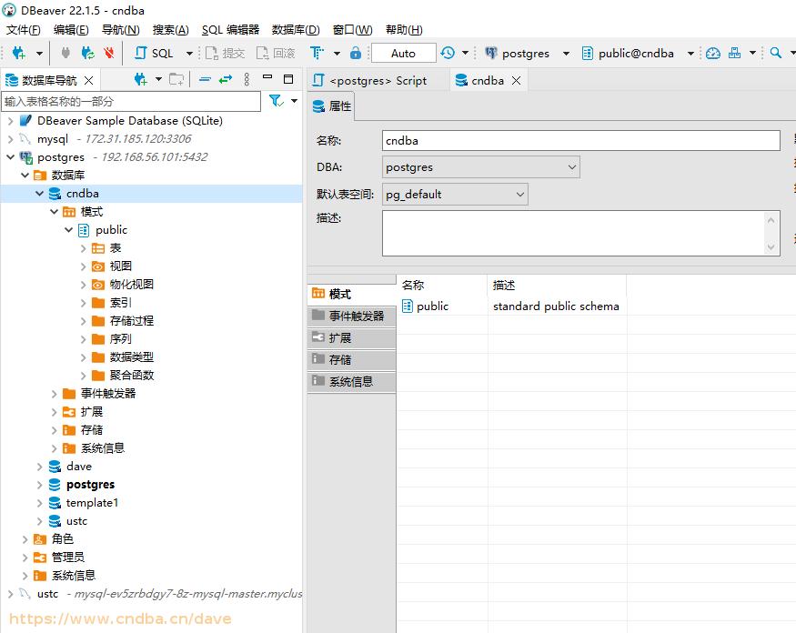Select the 属性 properties tab
This screenshot has height=633, width=796.
tap(332, 106)
